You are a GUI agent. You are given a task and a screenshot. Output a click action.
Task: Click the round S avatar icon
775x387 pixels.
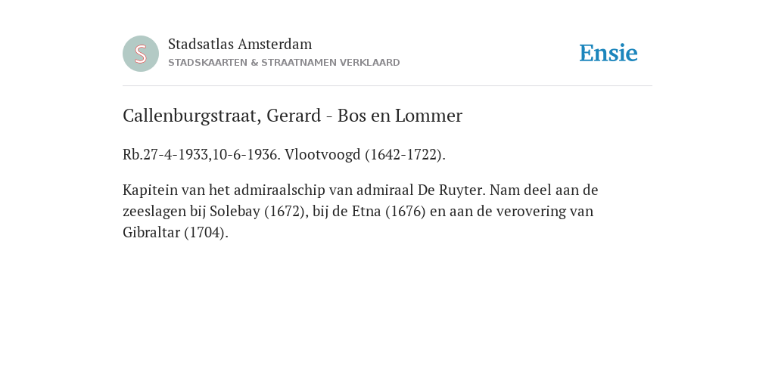141,54
